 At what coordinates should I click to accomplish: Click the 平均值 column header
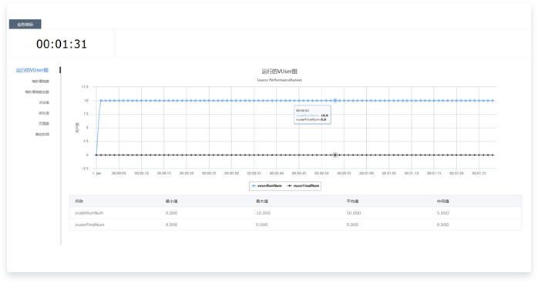tap(352, 201)
